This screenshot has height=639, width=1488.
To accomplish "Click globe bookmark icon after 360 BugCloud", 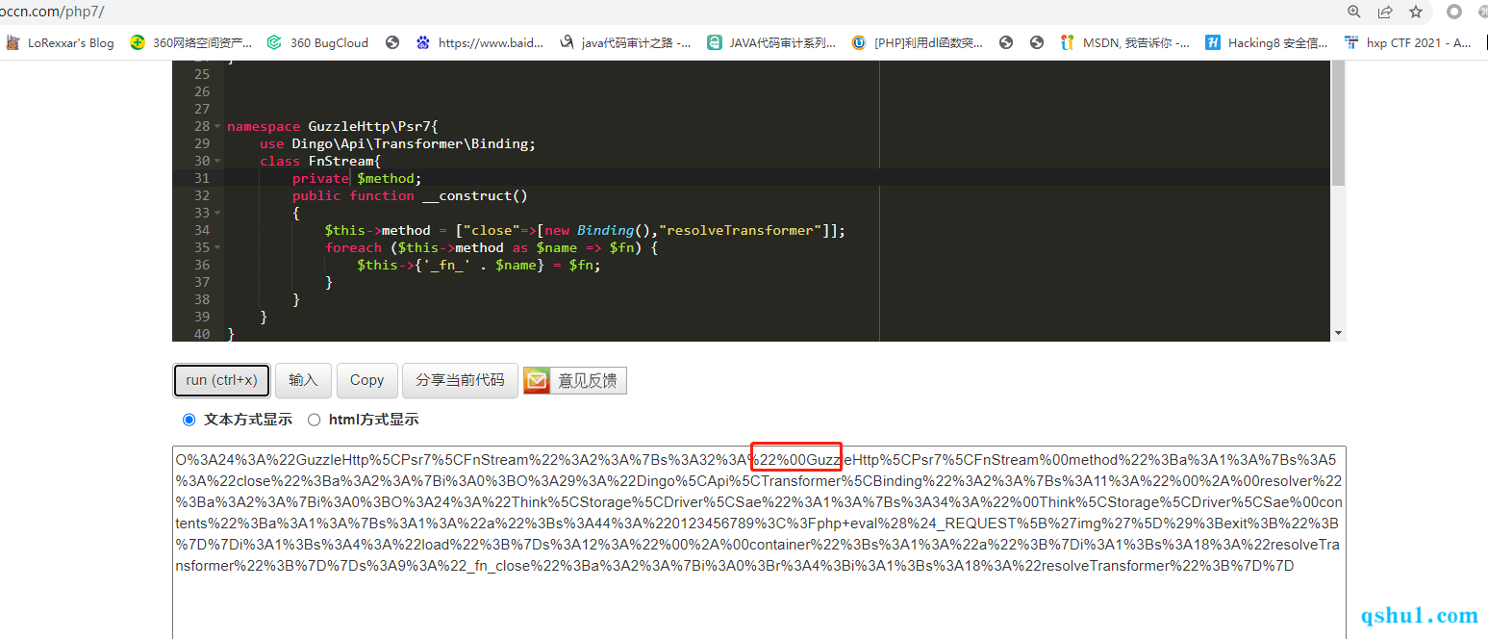I will [x=392, y=42].
